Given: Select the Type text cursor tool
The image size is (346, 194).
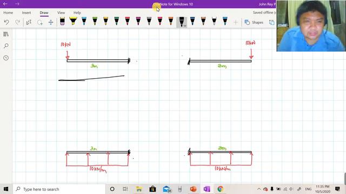Looking at the screenshot, I should coord(29,22).
